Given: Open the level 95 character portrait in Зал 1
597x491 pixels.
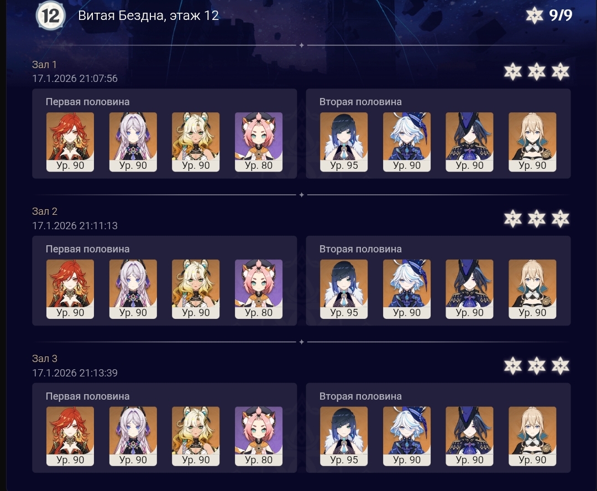Looking at the screenshot, I should [x=344, y=142].
